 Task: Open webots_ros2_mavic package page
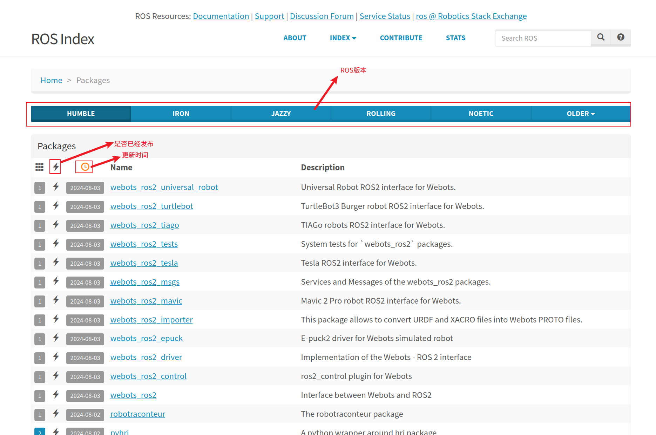click(146, 301)
